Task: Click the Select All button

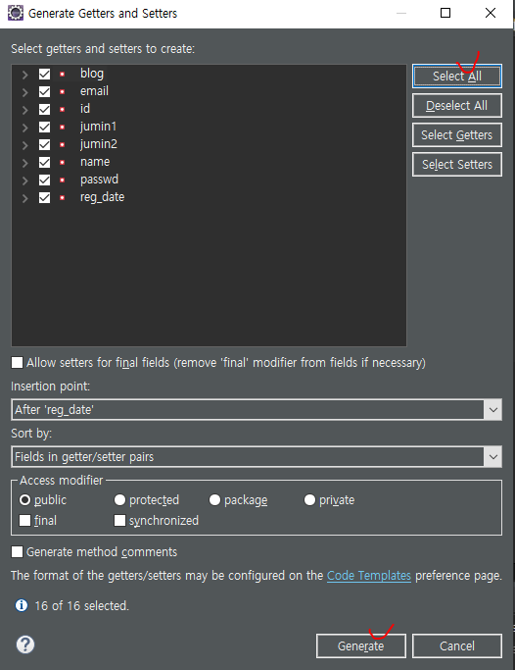Action: click(x=457, y=77)
